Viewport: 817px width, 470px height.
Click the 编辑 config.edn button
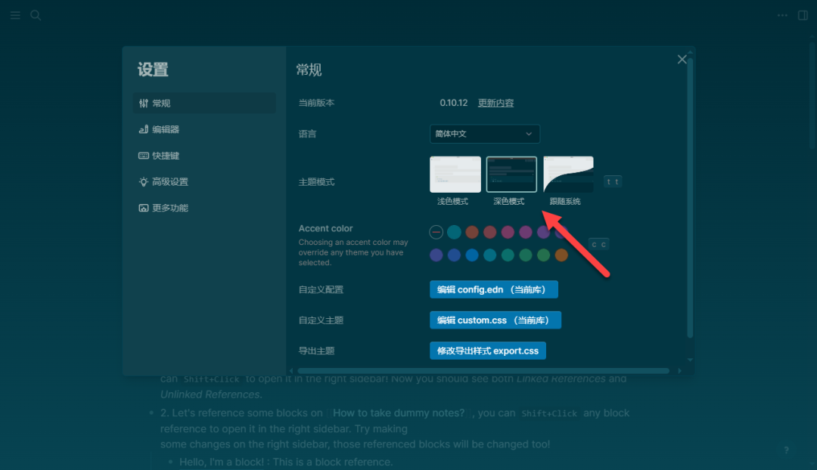click(x=493, y=289)
